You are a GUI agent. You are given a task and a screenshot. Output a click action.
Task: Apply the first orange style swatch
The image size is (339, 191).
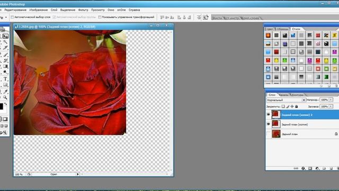(268, 36)
